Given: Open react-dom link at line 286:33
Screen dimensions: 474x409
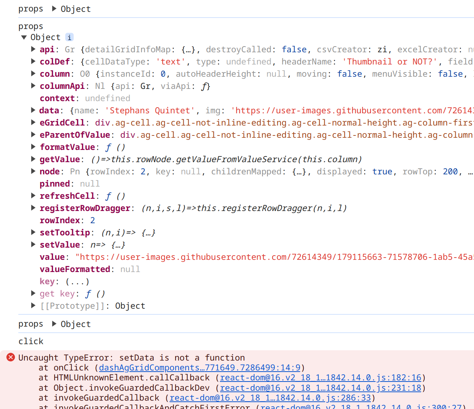Looking at the screenshot, I should (x=270, y=398).
